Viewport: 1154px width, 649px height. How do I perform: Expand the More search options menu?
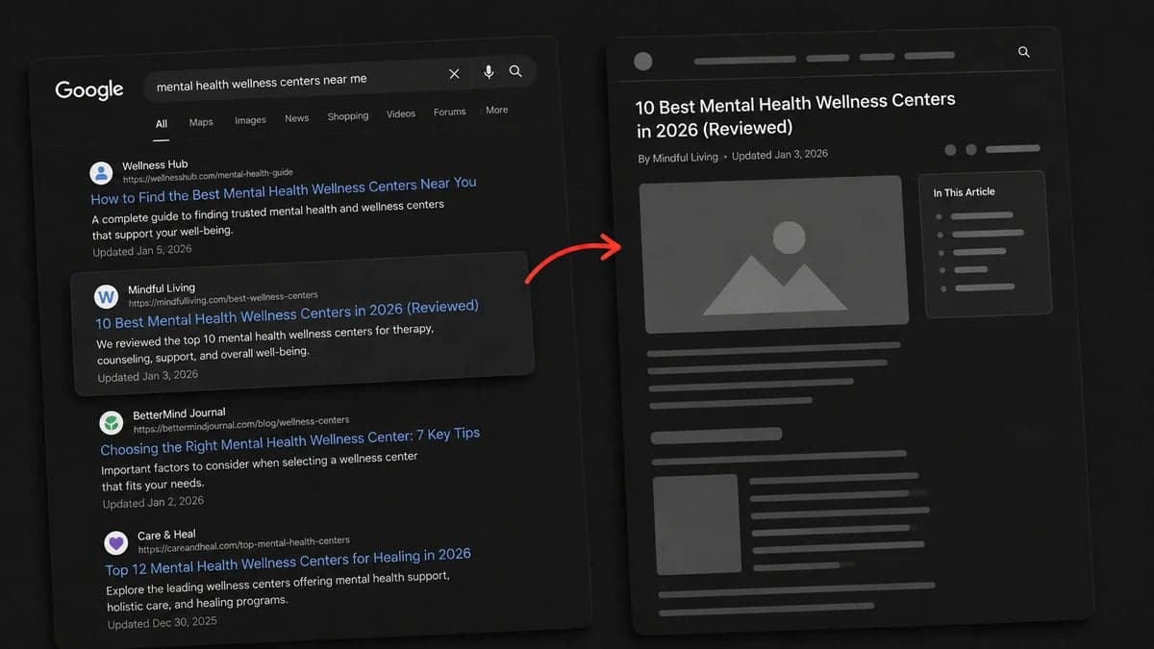click(x=494, y=110)
